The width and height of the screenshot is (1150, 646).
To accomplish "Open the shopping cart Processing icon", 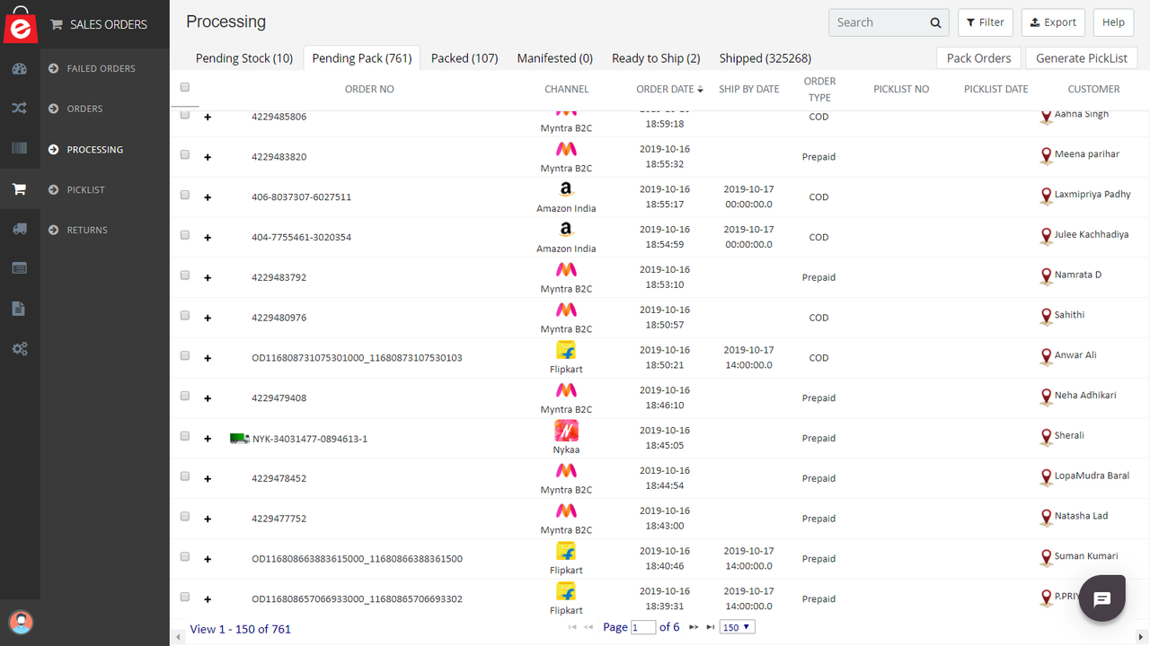I will click(20, 188).
